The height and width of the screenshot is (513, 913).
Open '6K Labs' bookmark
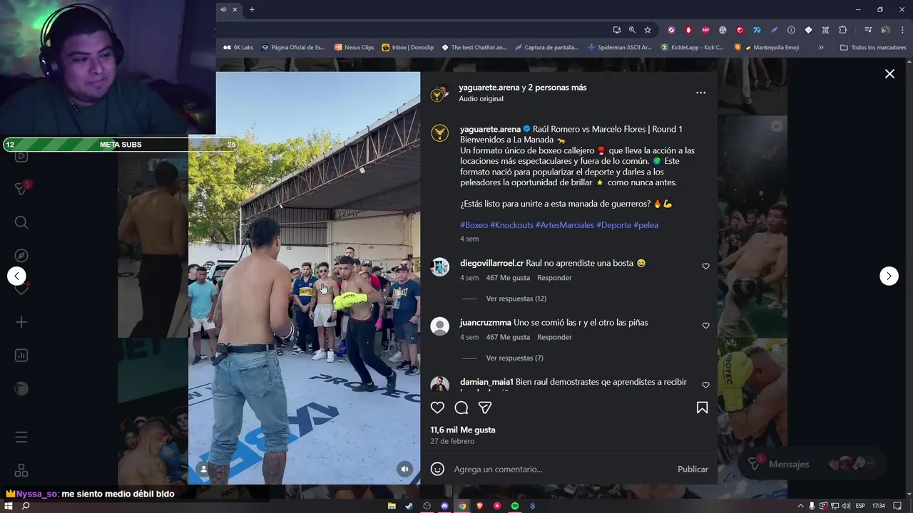click(238, 48)
